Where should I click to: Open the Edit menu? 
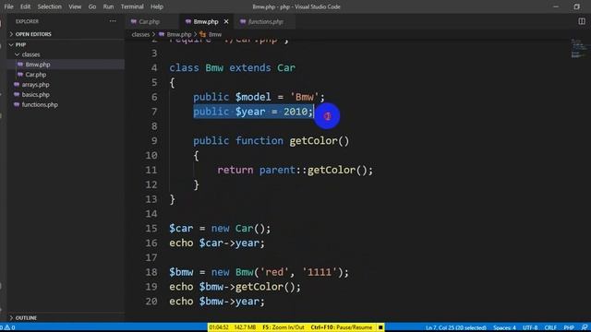click(25, 6)
